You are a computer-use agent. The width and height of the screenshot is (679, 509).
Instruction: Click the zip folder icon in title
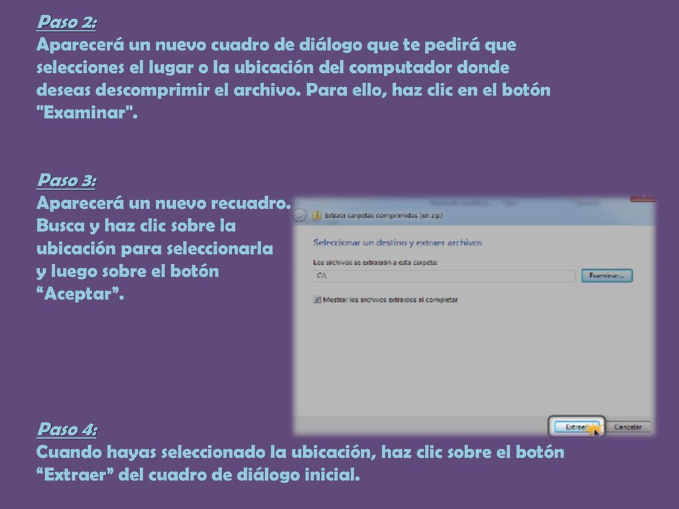(x=316, y=215)
